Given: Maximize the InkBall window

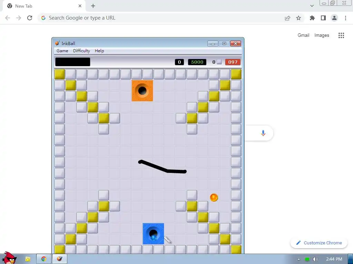Looking at the screenshot, I should [x=224, y=43].
